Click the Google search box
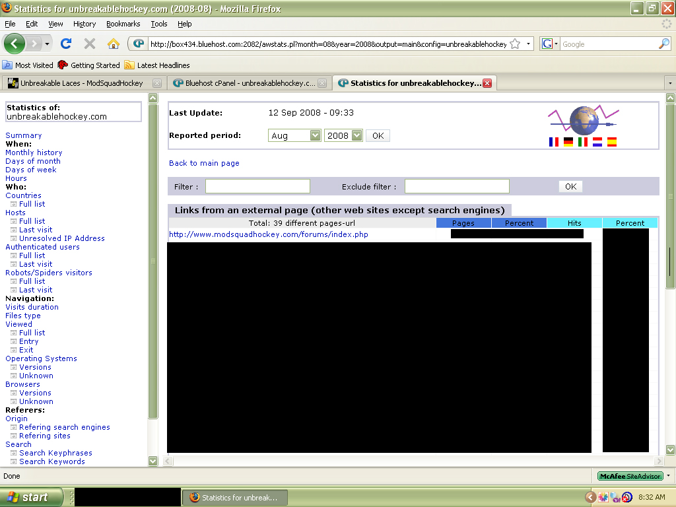Screen dimensions: 676x507 (x=609, y=44)
